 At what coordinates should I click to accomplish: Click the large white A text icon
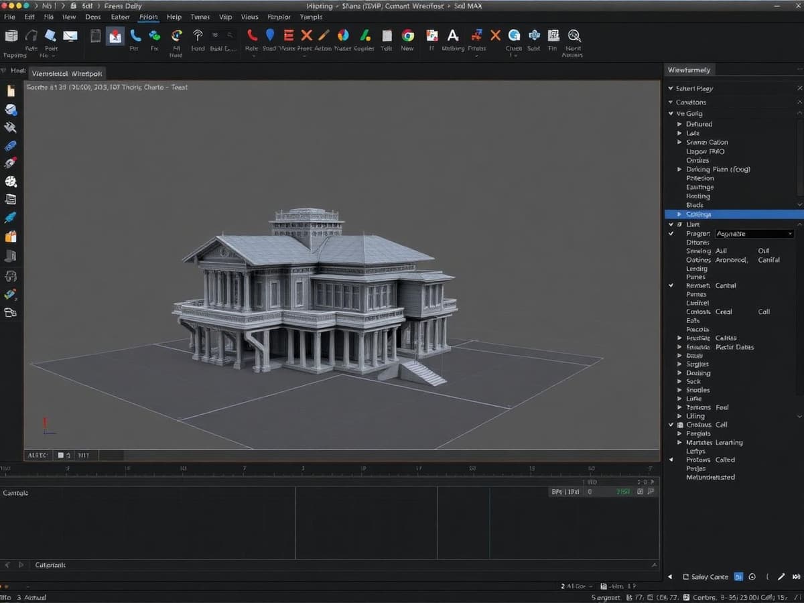coord(453,36)
